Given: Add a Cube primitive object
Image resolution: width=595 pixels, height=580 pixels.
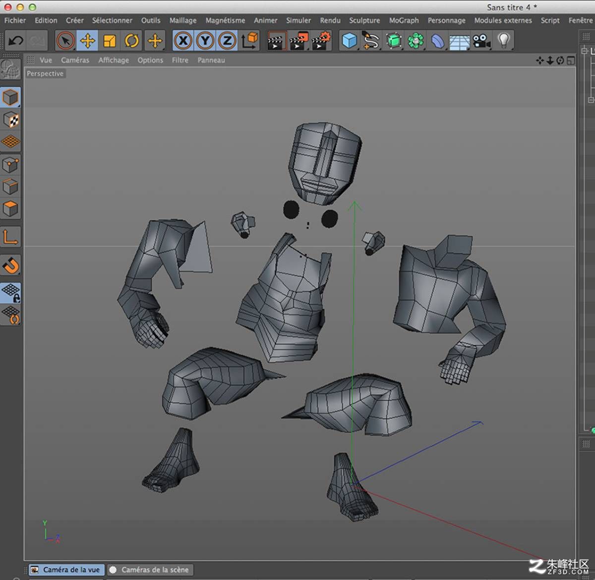Looking at the screenshot, I should (x=350, y=41).
